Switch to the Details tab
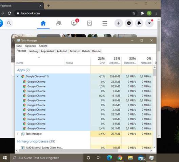The height and width of the screenshot is (162, 179). (86, 51)
